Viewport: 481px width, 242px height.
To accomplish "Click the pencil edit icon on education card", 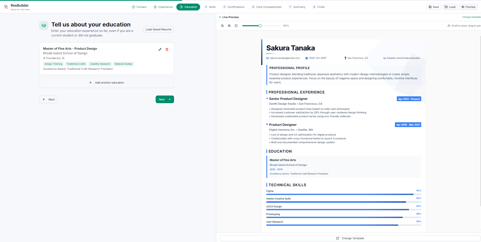I will (x=160, y=49).
